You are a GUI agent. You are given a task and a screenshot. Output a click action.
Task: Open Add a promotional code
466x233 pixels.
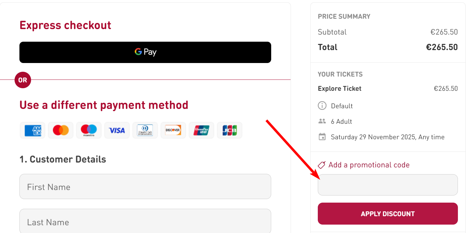(x=369, y=165)
